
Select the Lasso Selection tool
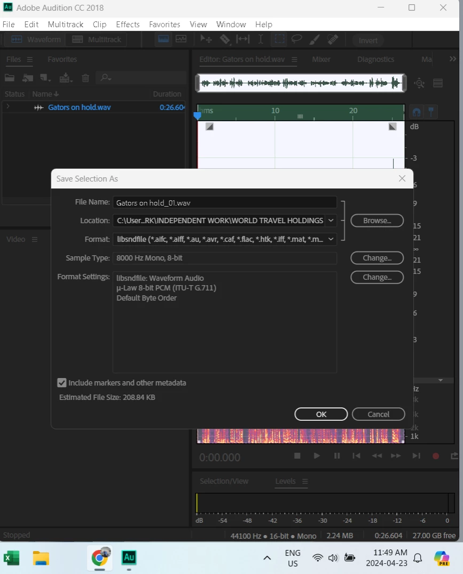[x=296, y=39]
